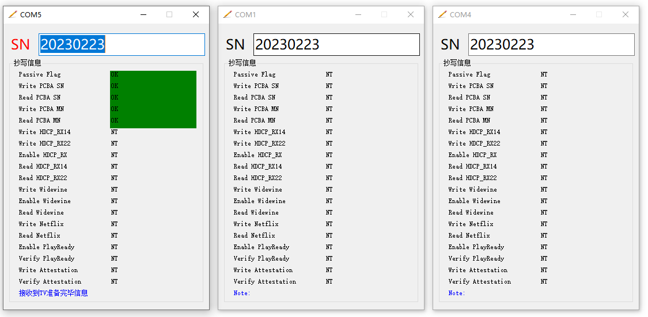The width and height of the screenshot is (648, 317).
Task: Select the Read Netflix label in COM1
Action: (x=254, y=235)
